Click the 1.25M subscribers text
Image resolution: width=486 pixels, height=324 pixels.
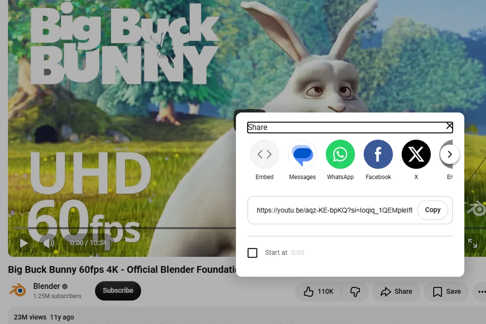pyautogui.click(x=57, y=296)
